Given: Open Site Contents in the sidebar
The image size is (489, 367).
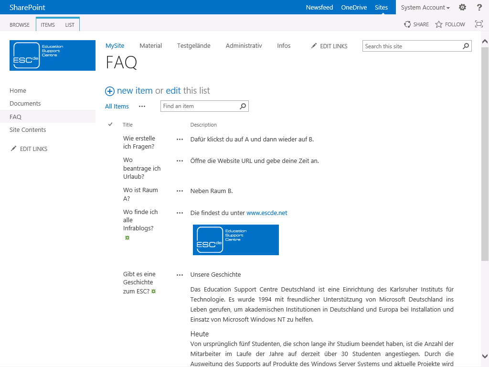Looking at the screenshot, I should 27,130.
